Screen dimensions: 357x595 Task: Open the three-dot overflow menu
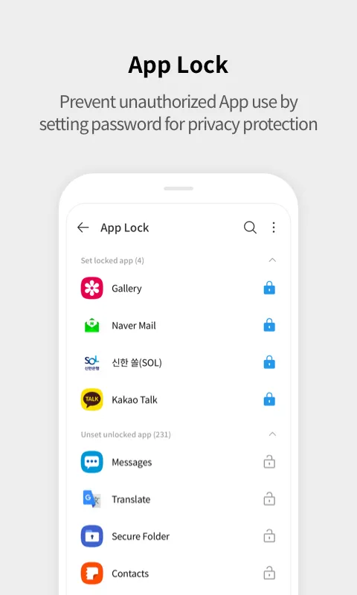pyautogui.click(x=274, y=228)
